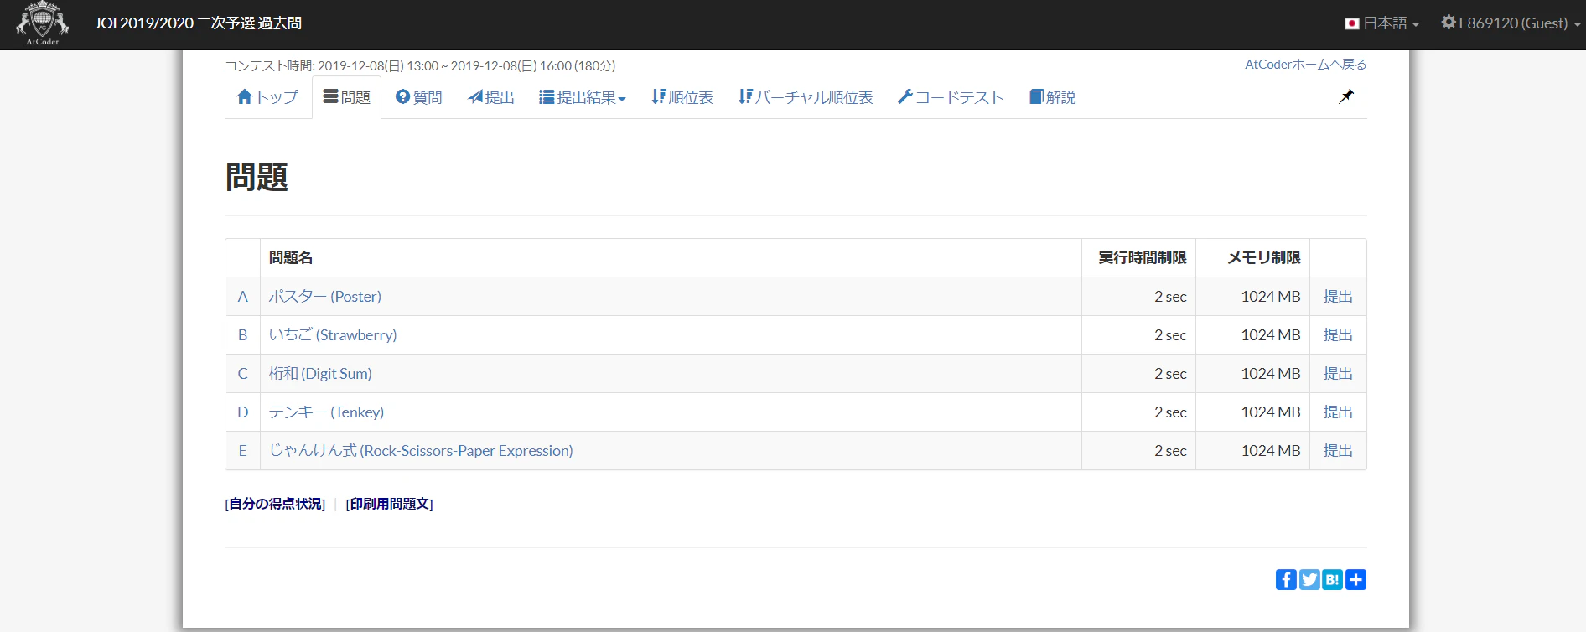Expand the 提出結果 dropdown tab

[x=582, y=97]
